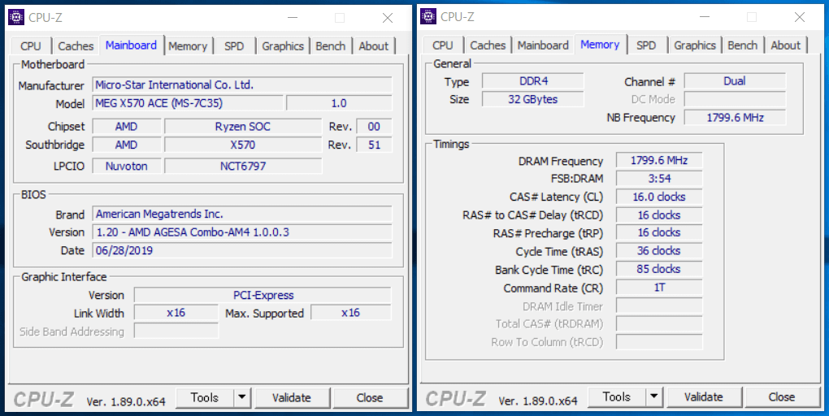Screen dimensions: 829x416
Task: Click Model field MEG X570 ACE (MS-7C35)
Action: point(188,103)
